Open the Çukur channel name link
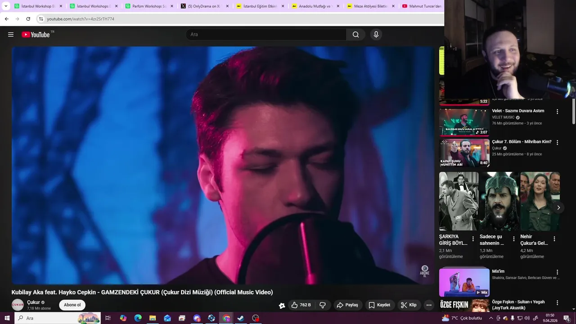 33,302
